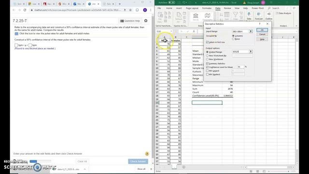309x174 pixels.
Task: Switch to the Insert ribbon tab
Action: [179, 8]
